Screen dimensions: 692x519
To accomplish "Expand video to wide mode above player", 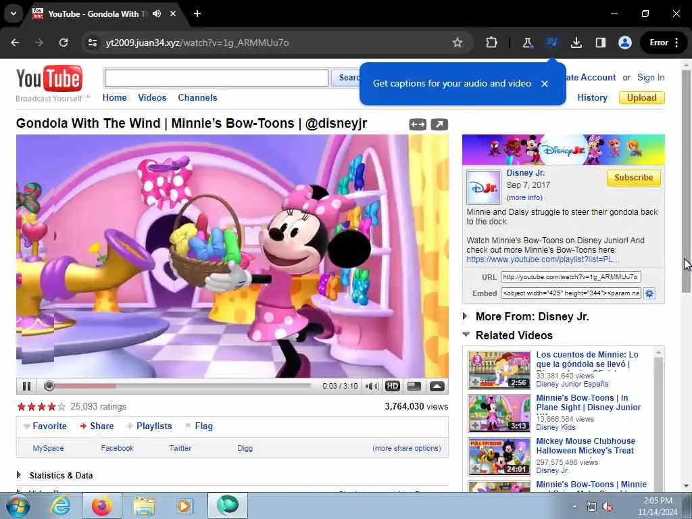I will click(x=418, y=124).
